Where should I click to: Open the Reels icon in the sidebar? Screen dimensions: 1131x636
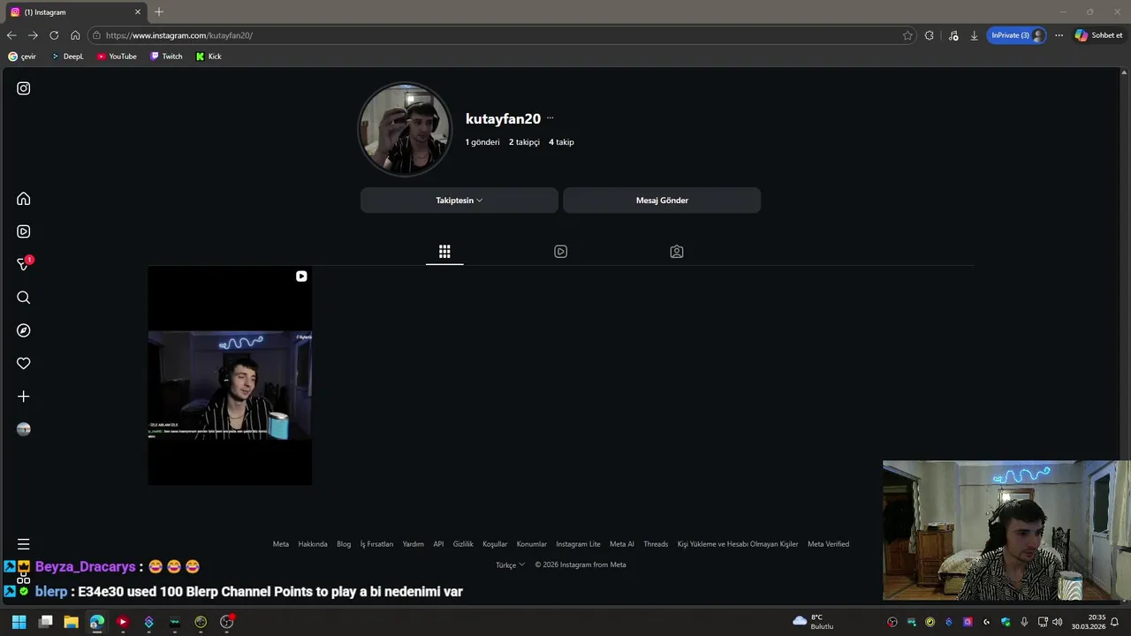click(24, 231)
